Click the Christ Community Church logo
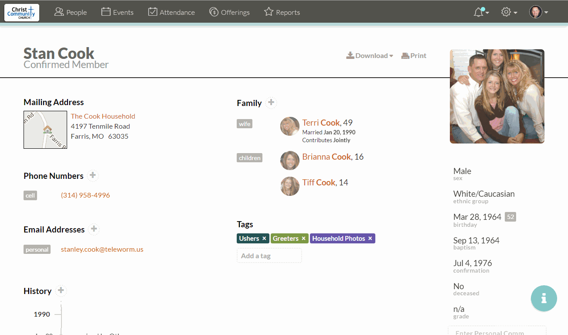568x335 pixels. pos(22,12)
